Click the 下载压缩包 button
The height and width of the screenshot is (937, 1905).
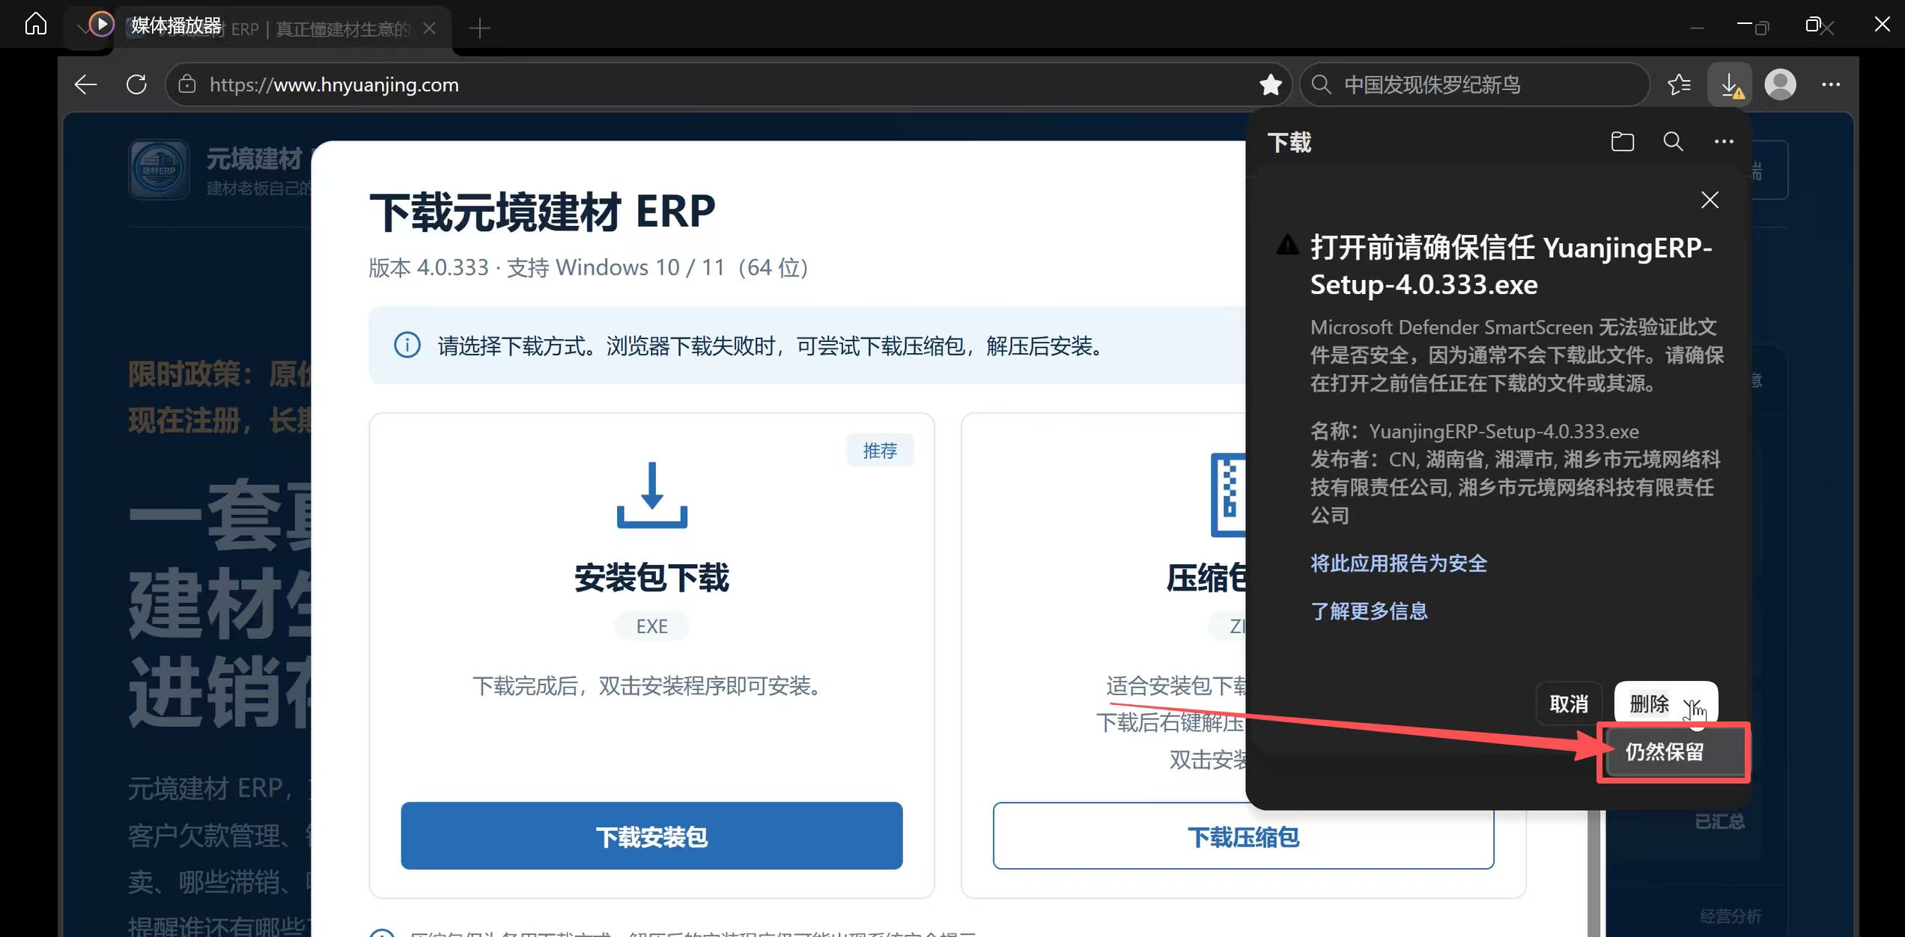click(1244, 836)
